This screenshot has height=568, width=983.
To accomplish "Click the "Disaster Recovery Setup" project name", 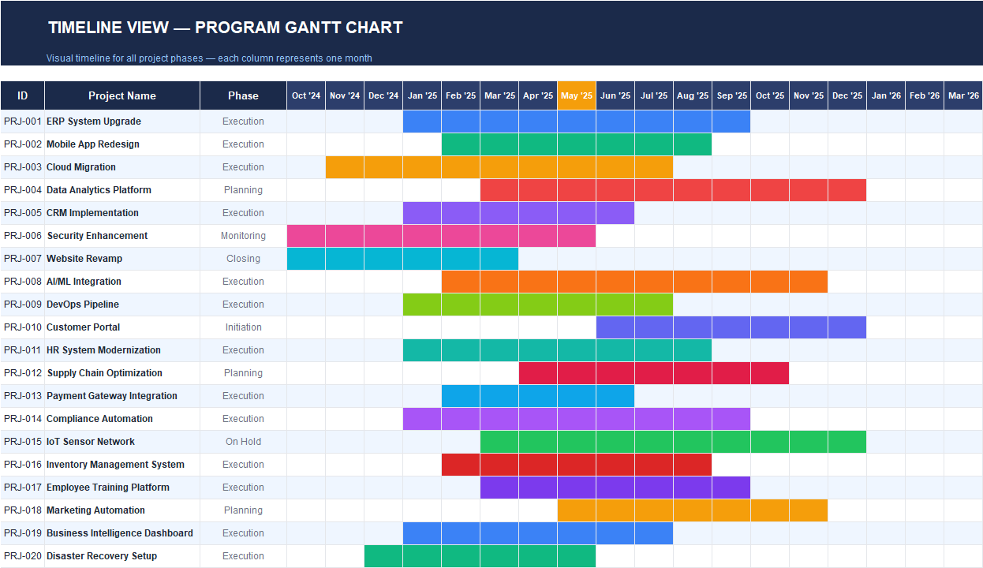I will [x=102, y=556].
